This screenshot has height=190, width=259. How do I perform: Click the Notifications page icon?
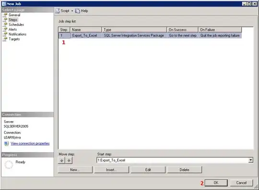5,34
